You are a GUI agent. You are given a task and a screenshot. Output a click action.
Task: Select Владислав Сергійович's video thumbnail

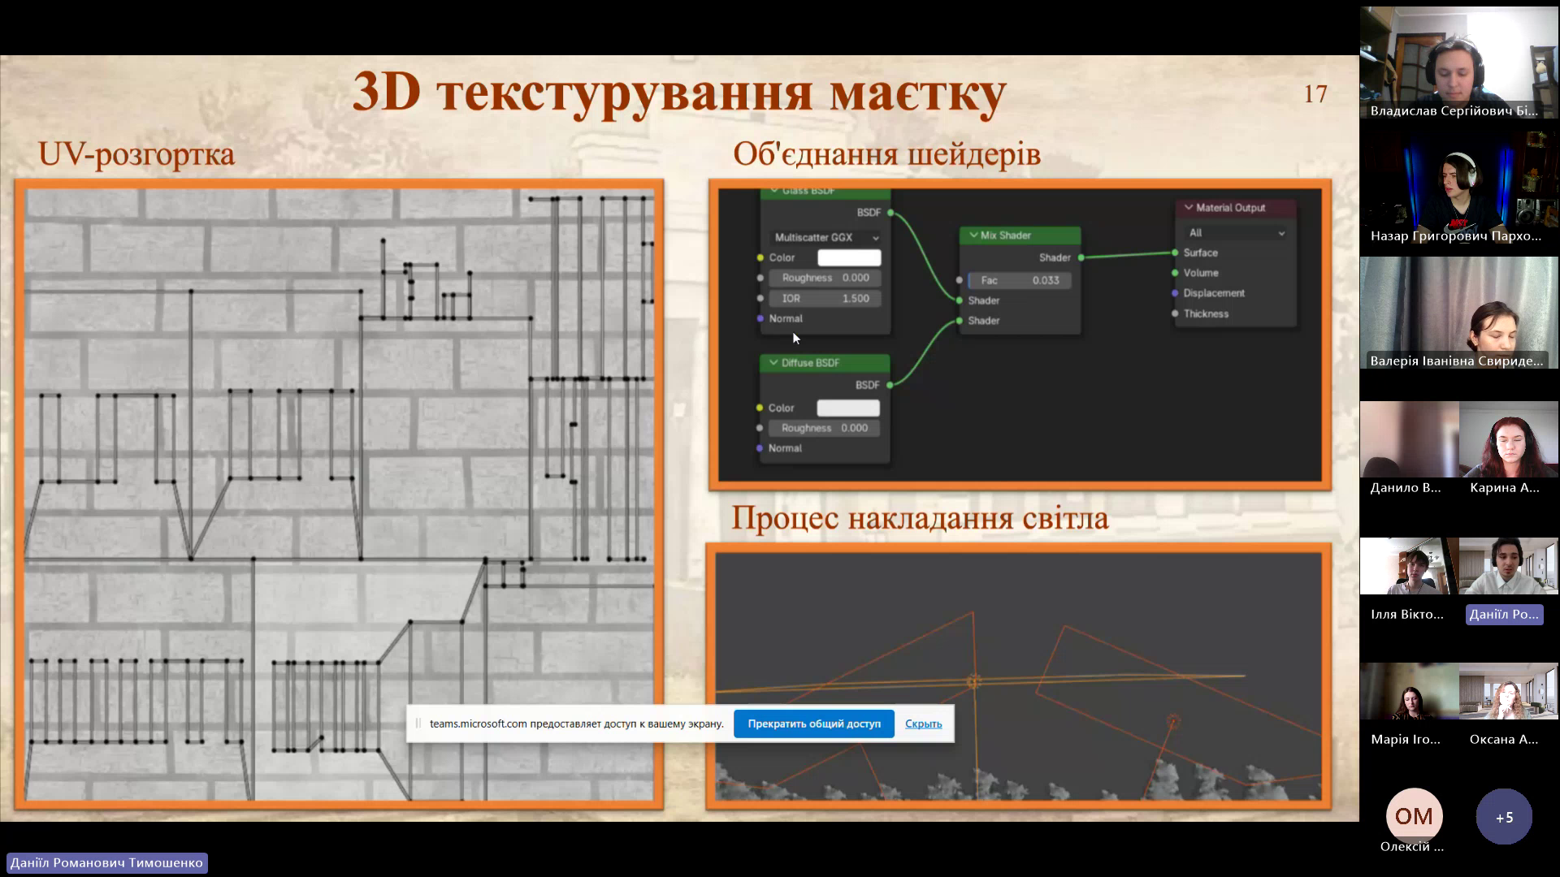1458,63
